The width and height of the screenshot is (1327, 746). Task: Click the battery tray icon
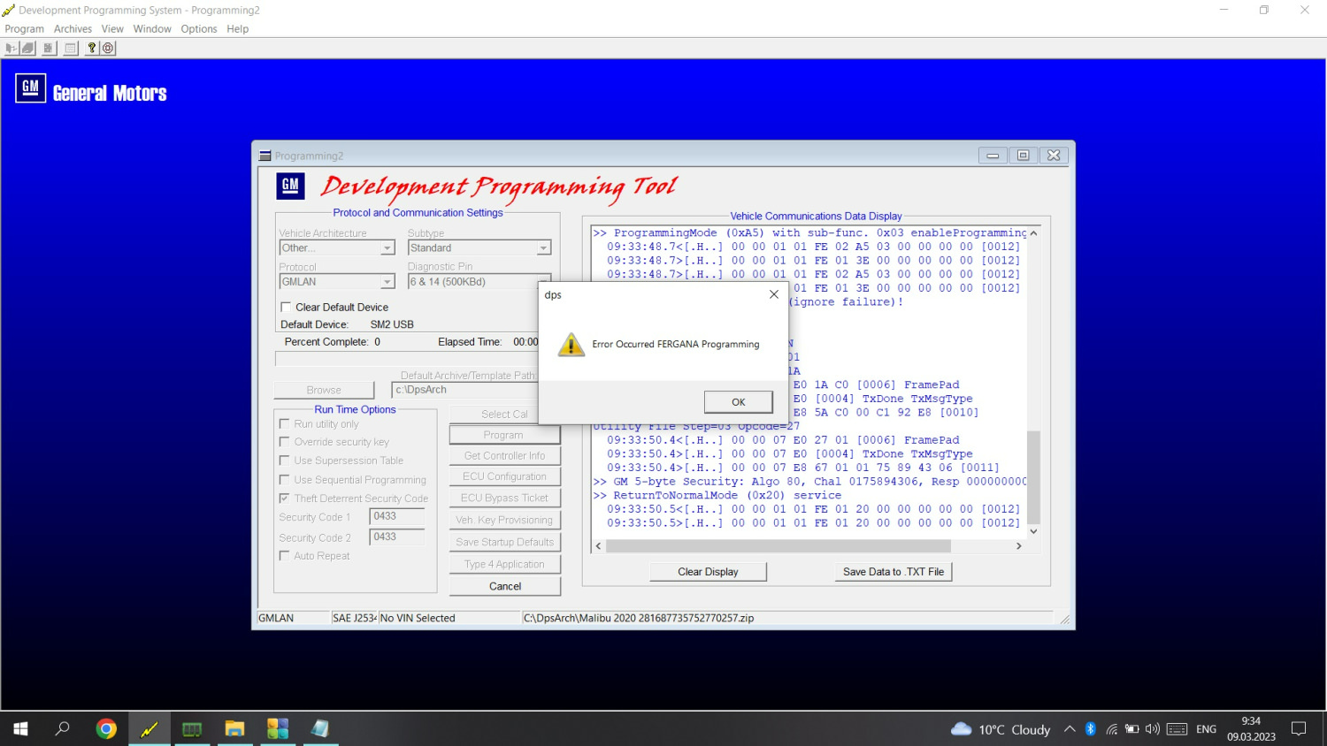[x=1131, y=729]
